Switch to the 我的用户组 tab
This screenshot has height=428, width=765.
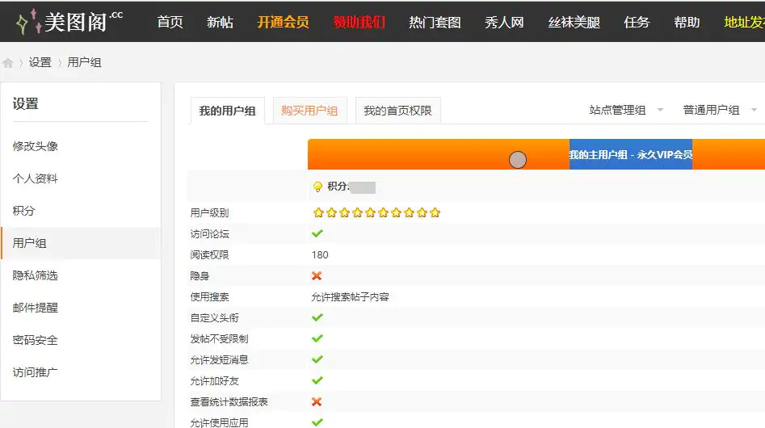tap(227, 111)
